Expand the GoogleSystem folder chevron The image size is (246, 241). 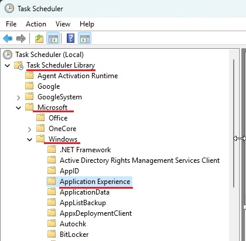coord(19,98)
